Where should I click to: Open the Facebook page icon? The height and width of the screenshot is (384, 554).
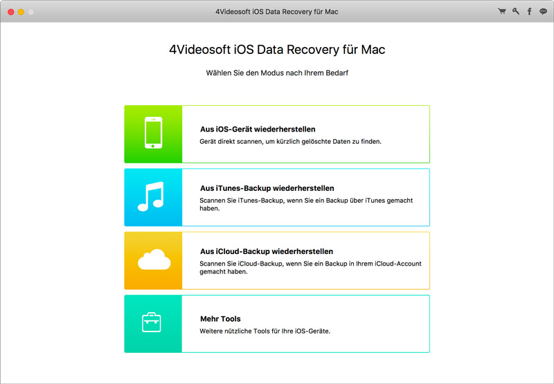tap(530, 12)
